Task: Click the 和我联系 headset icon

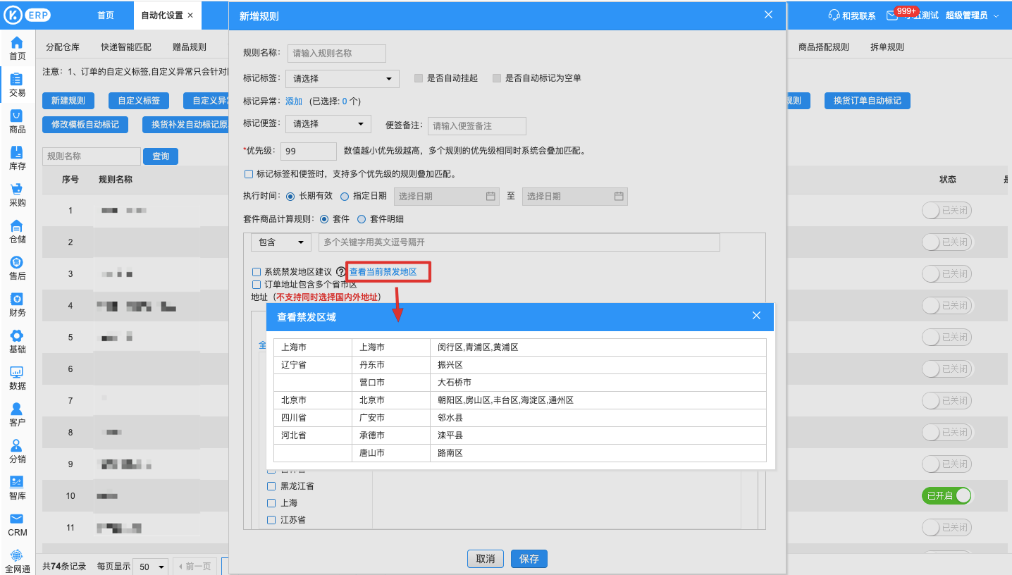Action: 834,16
